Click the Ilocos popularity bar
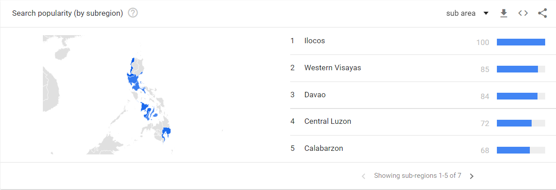The width and height of the screenshot is (556, 190). tap(521, 42)
